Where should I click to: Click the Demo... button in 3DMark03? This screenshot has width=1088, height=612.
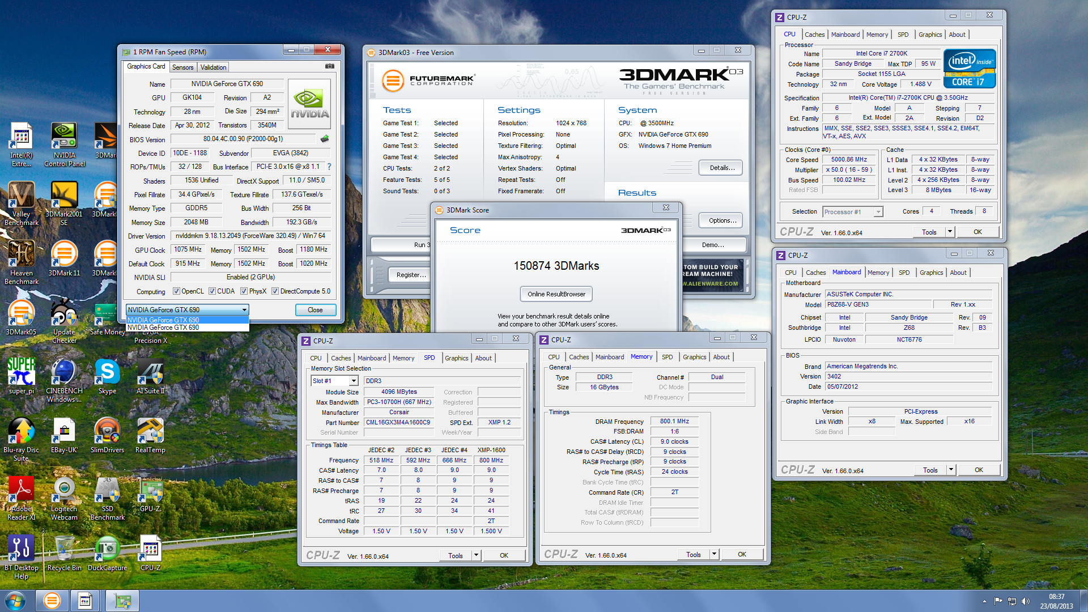(712, 245)
